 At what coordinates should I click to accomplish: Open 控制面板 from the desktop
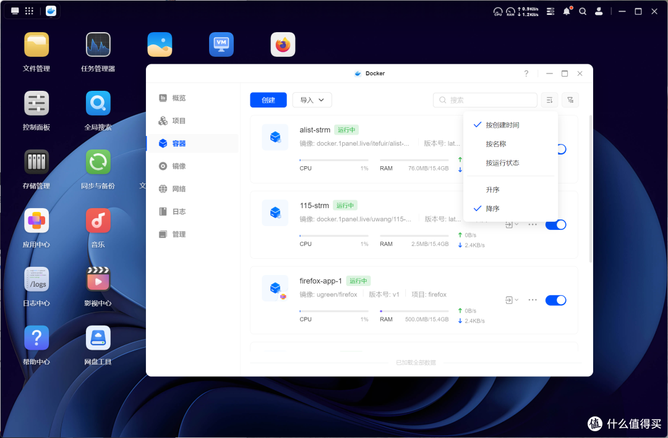36,103
